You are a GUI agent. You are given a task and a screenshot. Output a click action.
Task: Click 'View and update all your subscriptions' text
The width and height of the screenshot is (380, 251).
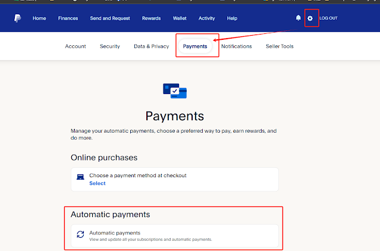[150, 240]
